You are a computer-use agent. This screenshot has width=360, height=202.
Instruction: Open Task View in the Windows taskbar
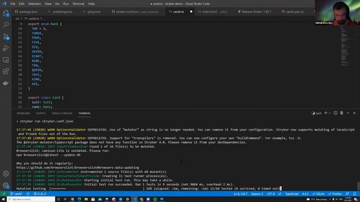(x=65, y=199)
